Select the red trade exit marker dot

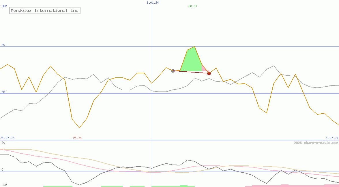(209, 74)
